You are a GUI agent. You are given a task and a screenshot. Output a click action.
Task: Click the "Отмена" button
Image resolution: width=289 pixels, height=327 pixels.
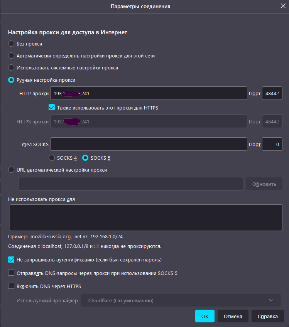[x=233, y=316]
